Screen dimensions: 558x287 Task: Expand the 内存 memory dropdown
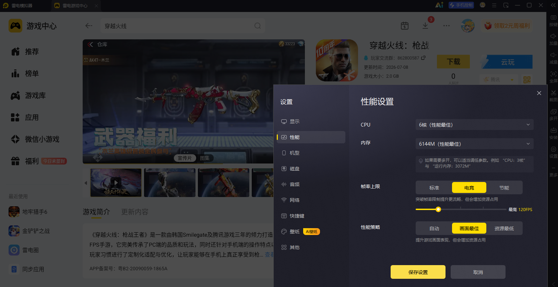475,144
